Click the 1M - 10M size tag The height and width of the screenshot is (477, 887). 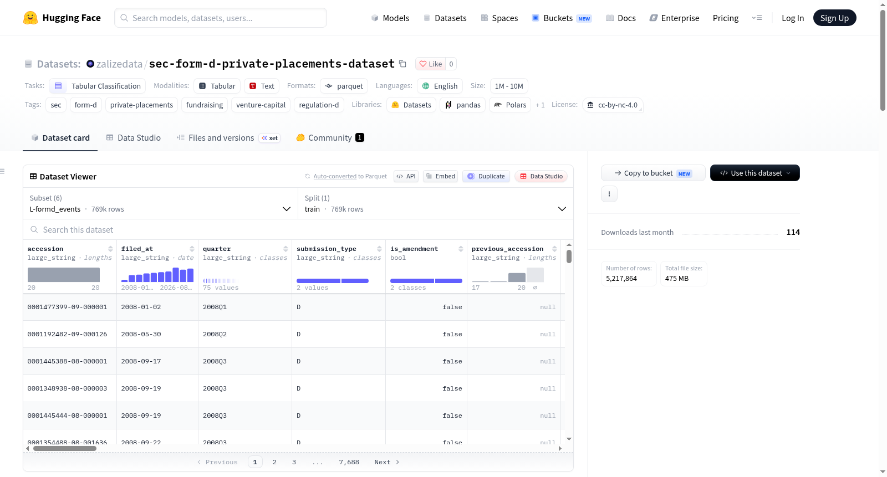click(509, 86)
